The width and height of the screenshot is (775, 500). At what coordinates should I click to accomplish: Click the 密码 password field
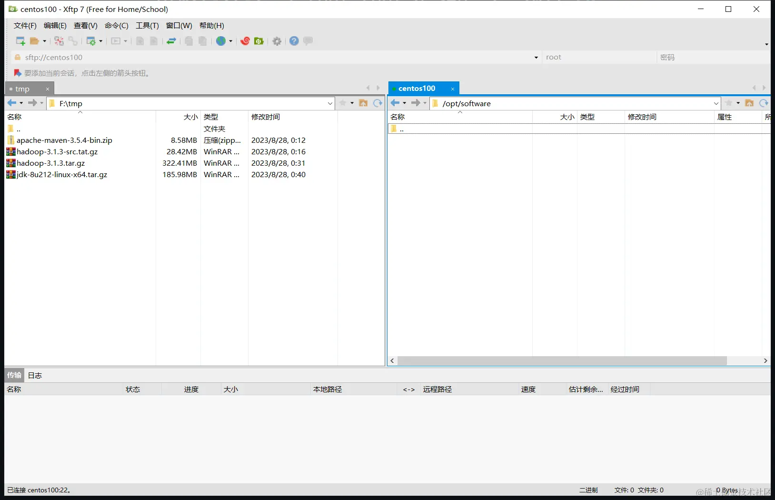point(713,58)
